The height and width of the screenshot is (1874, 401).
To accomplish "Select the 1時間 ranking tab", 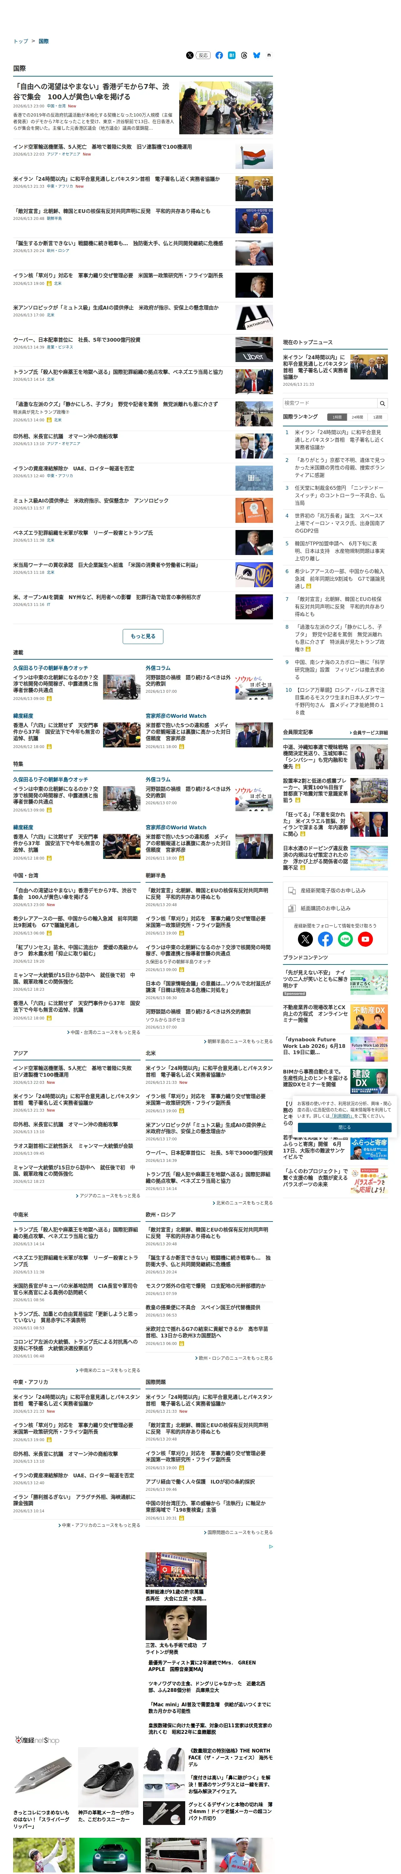I will pos(337,418).
